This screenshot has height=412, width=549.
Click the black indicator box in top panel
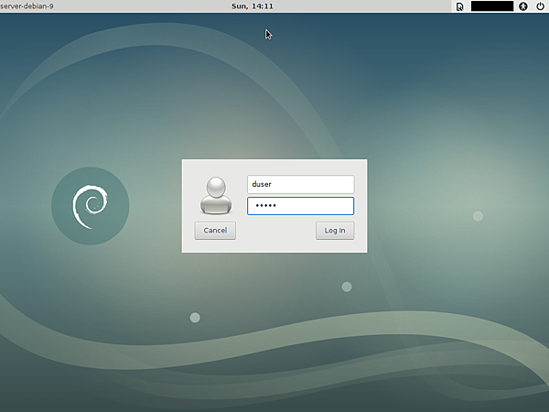click(x=491, y=6)
